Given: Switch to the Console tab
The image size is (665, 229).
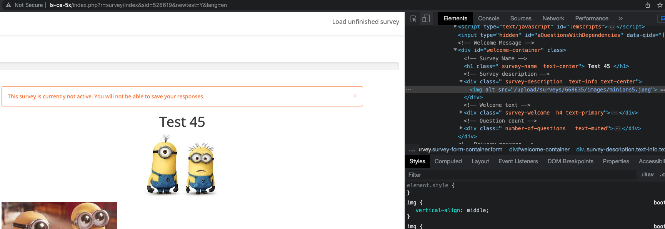Looking at the screenshot, I should pyautogui.click(x=488, y=18).
